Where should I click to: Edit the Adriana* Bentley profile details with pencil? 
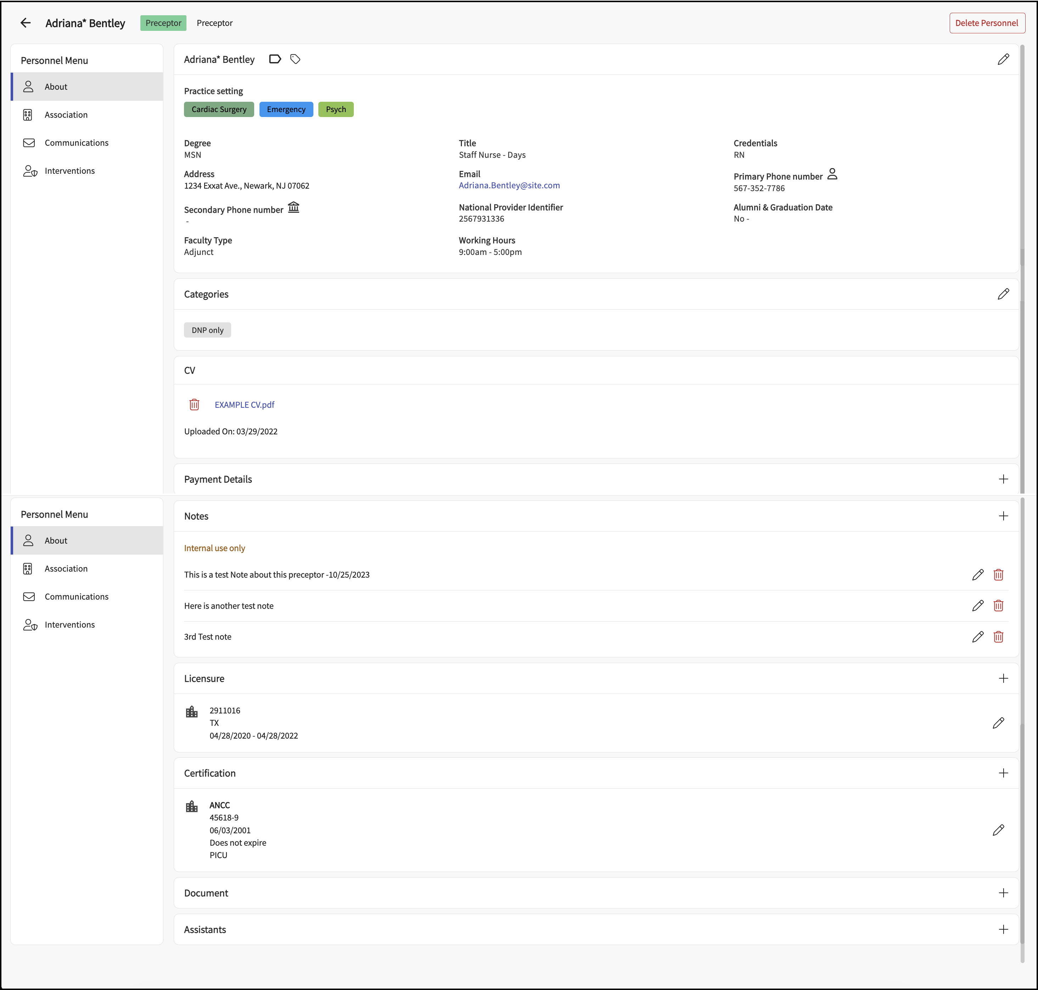coord(1003,59)
